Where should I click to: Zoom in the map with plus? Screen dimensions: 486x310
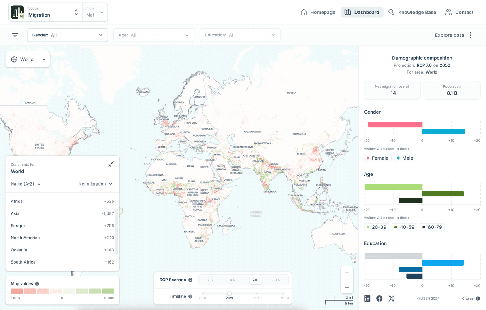(347, 272)
